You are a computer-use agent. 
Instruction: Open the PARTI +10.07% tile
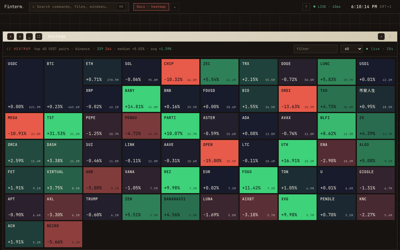[180, 126]
